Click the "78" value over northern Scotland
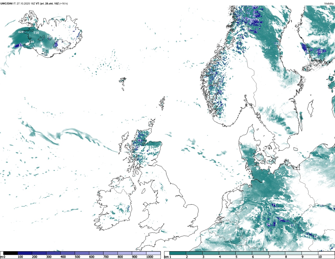Screen dimensions: 335x259 pos(139,141)
